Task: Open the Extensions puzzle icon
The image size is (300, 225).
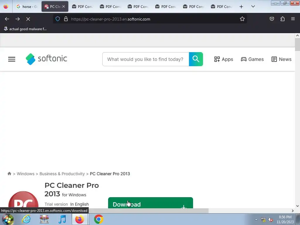Action: 282,19
